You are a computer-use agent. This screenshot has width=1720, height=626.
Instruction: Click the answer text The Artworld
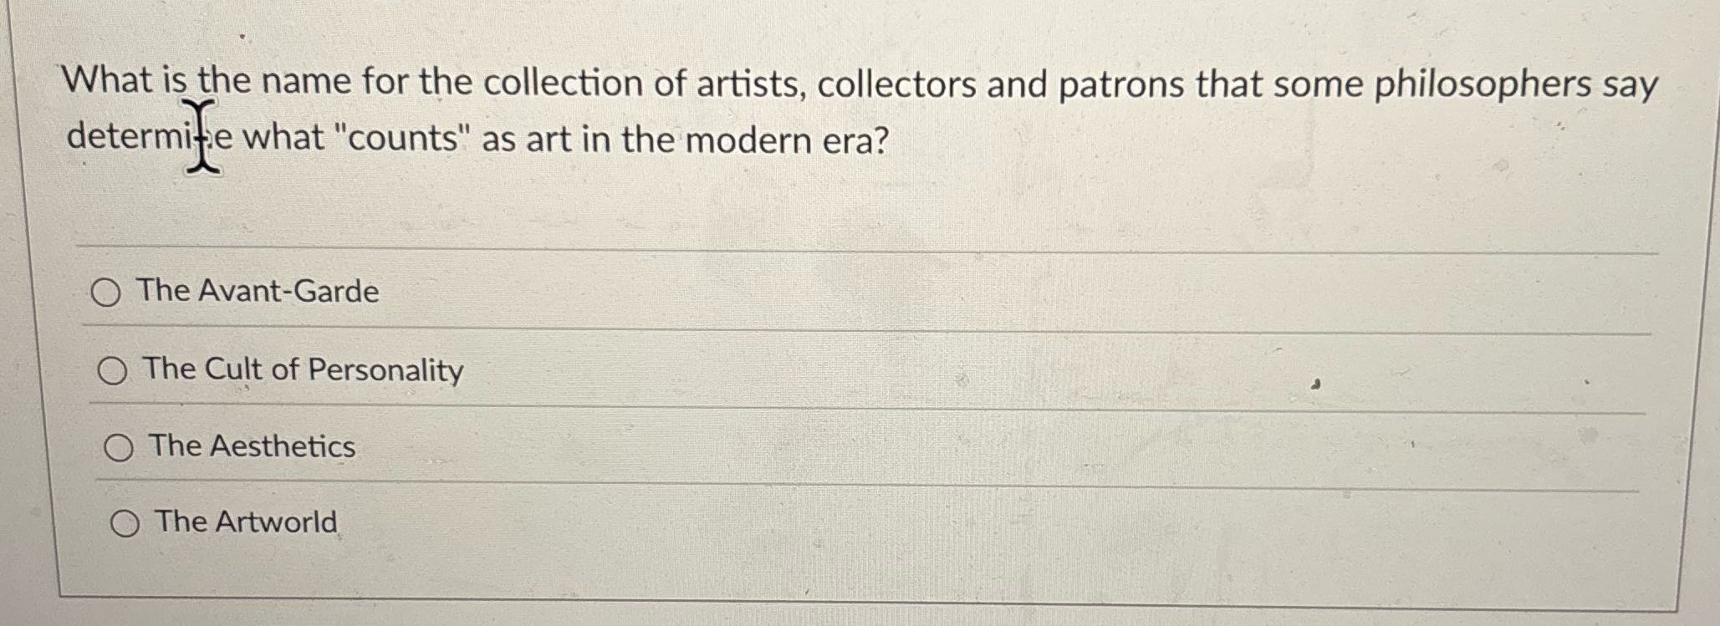coord(244,522)
